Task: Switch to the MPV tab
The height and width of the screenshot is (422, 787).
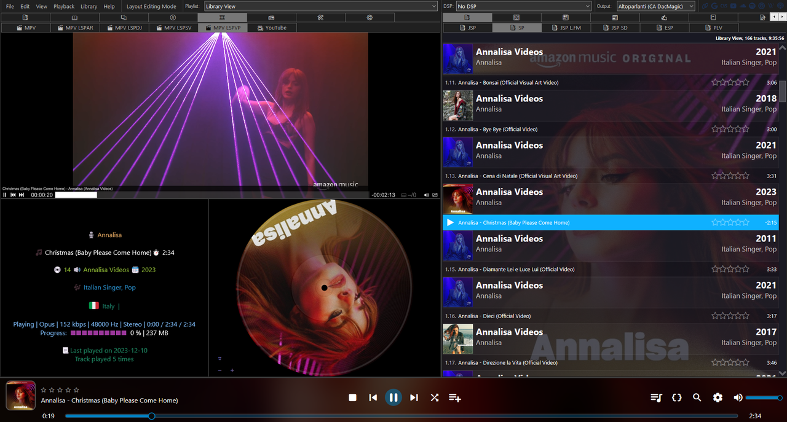Action: click(26, 28)
